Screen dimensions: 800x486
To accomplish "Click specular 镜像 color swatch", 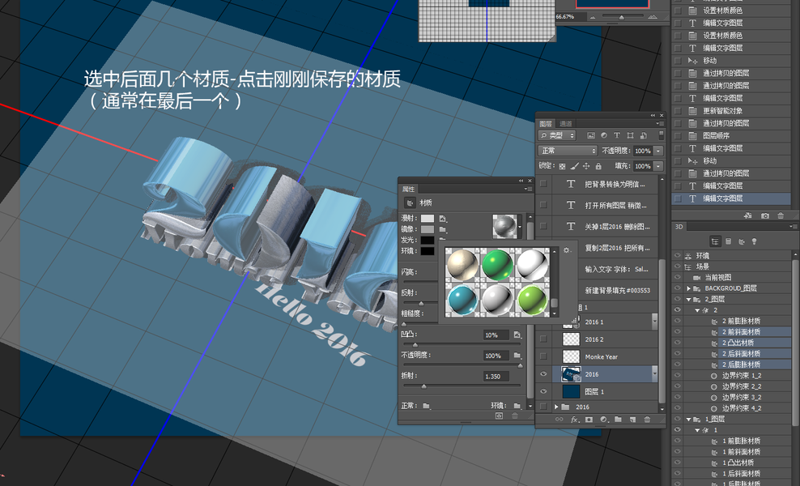I will point(428,229).
